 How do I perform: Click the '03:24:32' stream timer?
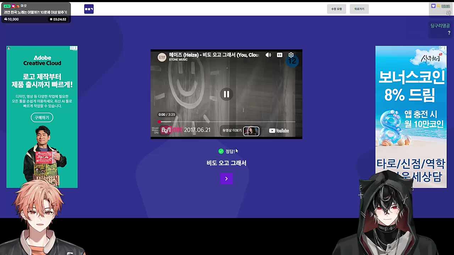coord(58,19)
